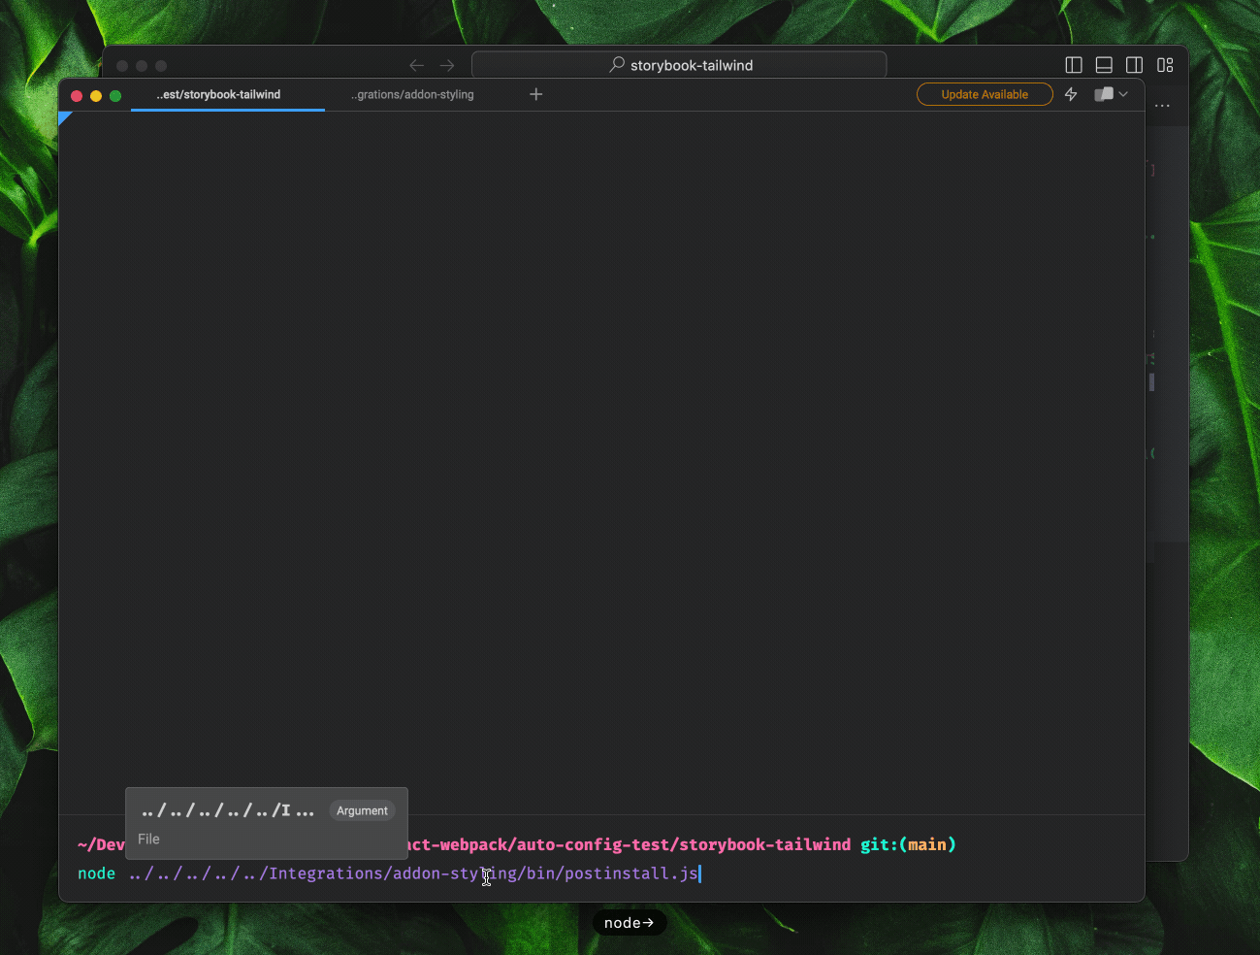Image resolution: width=1260 pixels, height=955 pixels.
Task: Open the three-dot overflow menu
Action: point(1162,106)
